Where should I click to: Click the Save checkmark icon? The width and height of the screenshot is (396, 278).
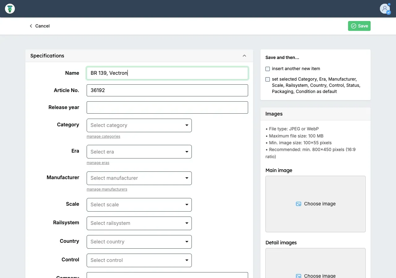point(354,26)
